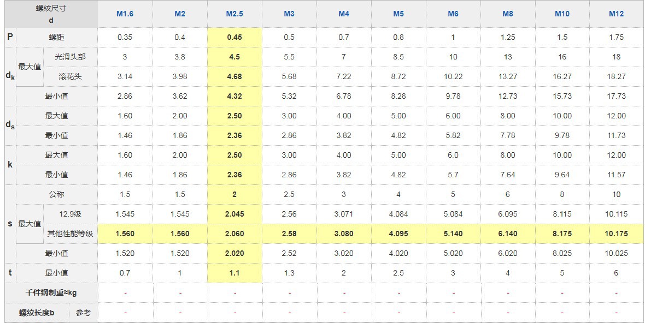
Task: Select value 3.071 in 12.9级 row
Action: coord(344,214)
